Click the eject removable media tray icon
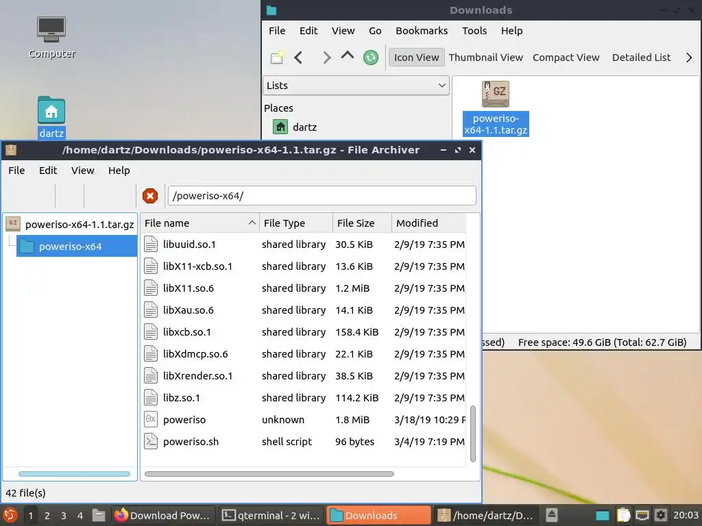Screen dimensions: 702x526 coord(552,515)
